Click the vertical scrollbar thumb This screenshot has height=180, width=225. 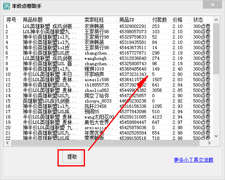(216, 49)
